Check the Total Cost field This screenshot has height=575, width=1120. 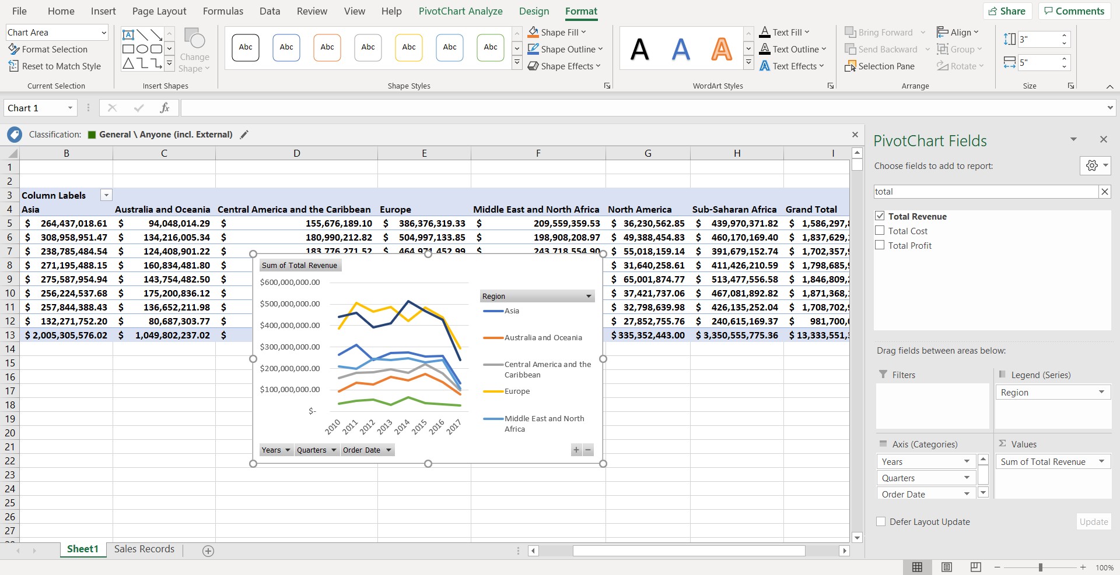tap(880, 230)
